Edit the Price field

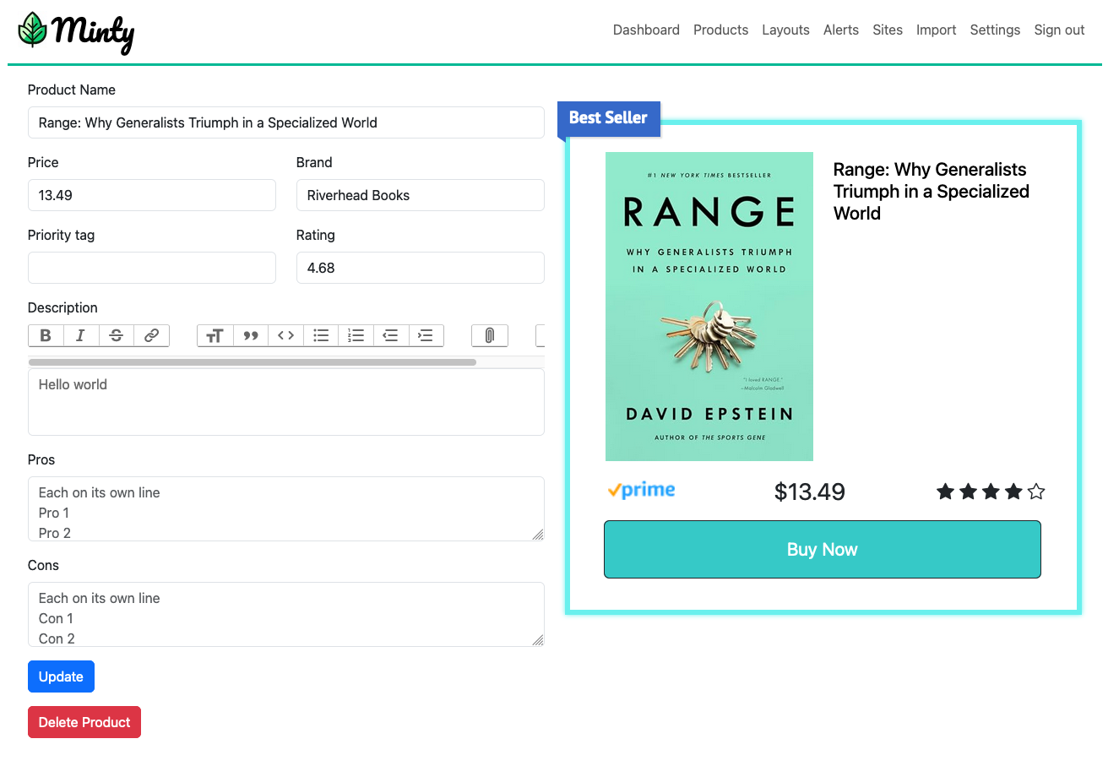pos(152,195)
